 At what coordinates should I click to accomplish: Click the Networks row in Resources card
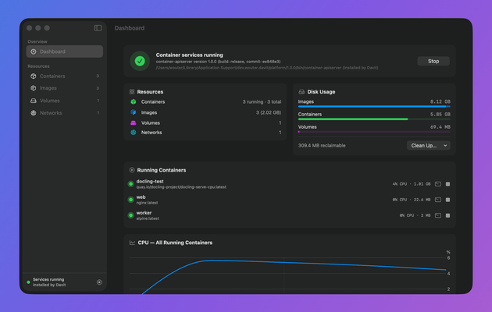(205, 133)
